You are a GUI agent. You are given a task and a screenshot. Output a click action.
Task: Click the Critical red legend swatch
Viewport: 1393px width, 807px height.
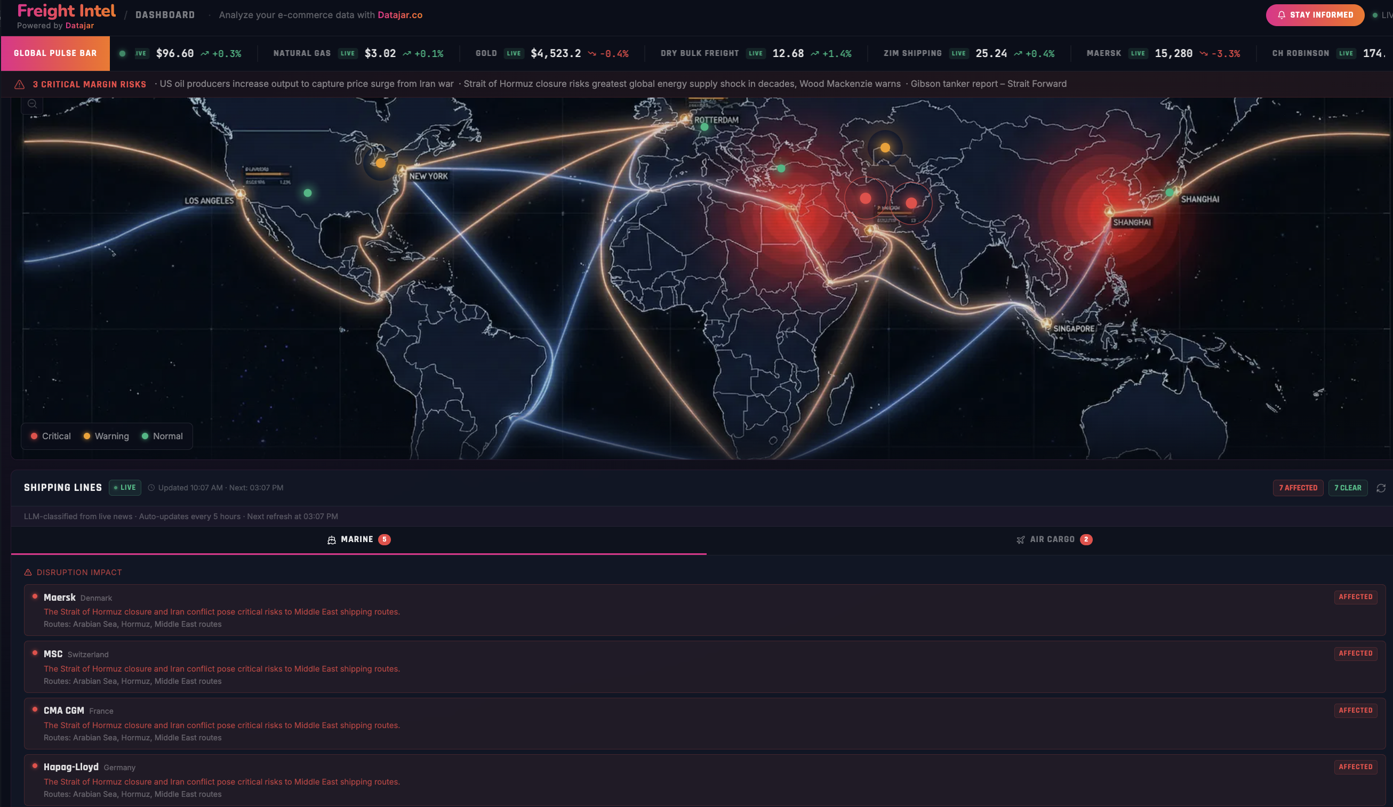[x=34, y=437]
